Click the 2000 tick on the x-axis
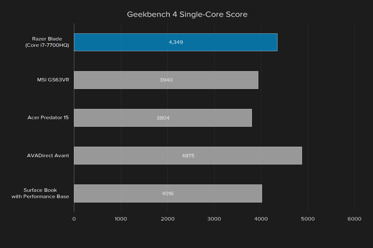Viewport: 373px width, 248px height. 168,219
